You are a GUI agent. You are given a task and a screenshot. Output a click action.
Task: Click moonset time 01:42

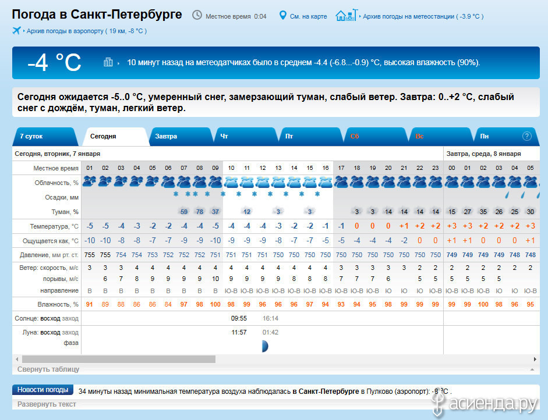pyautogui.click(x=270, y=332)
